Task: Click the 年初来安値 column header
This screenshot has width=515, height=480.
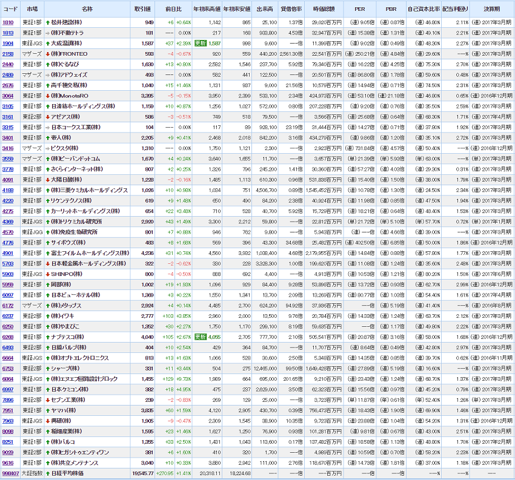Action: click(237, 9)
